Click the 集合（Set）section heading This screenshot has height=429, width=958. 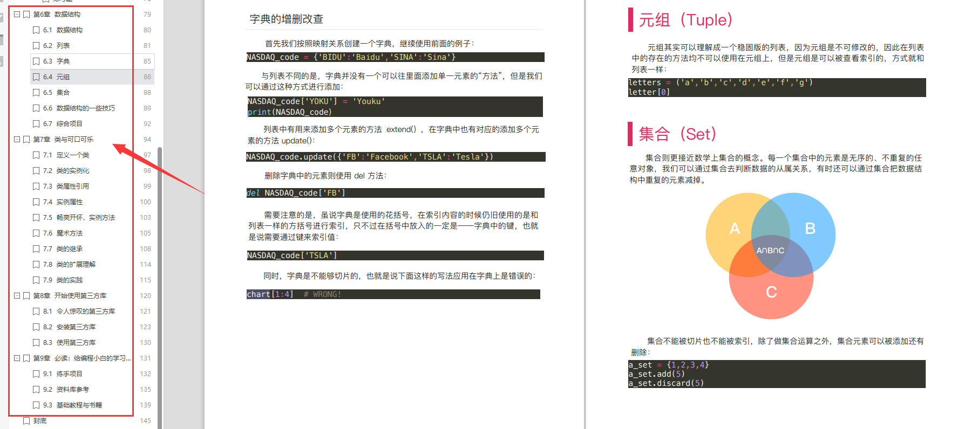677,134
